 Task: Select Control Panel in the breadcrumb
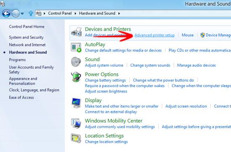coord(60,13)
